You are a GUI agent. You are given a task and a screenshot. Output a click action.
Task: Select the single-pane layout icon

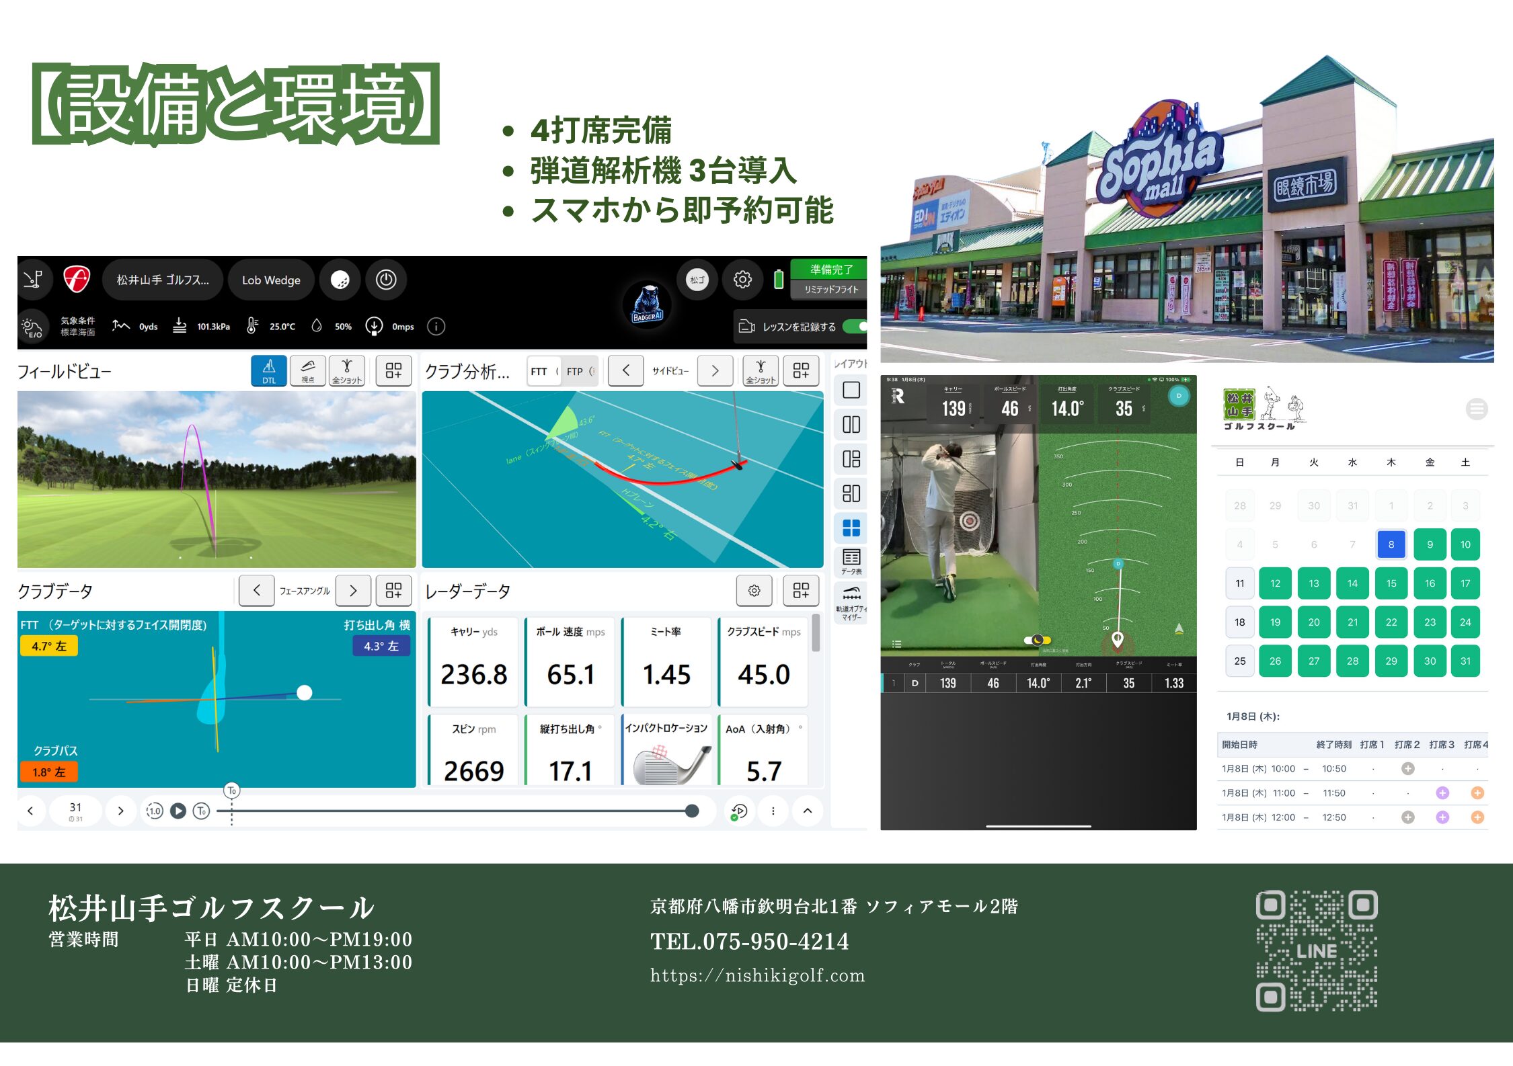coord(851,390)
